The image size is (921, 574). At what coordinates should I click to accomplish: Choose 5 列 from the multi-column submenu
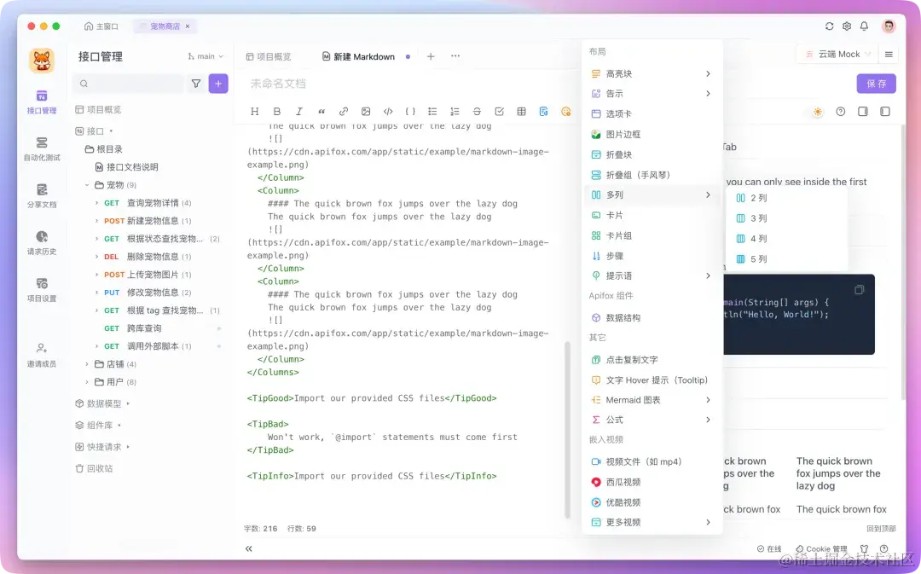tap(786, 259)
